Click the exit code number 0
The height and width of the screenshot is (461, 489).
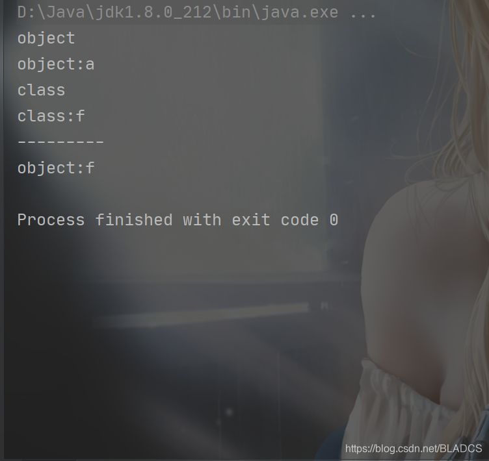pyautogui.click(x=334, y=220)
